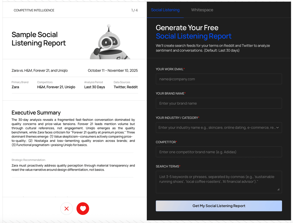The width and height of the screenshot is (293, 223).
Task: Click the red X dismiss icon
Action: [x=66, y=209]
